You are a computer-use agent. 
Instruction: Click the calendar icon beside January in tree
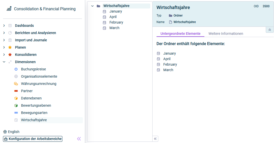click(x=104, y=12)
